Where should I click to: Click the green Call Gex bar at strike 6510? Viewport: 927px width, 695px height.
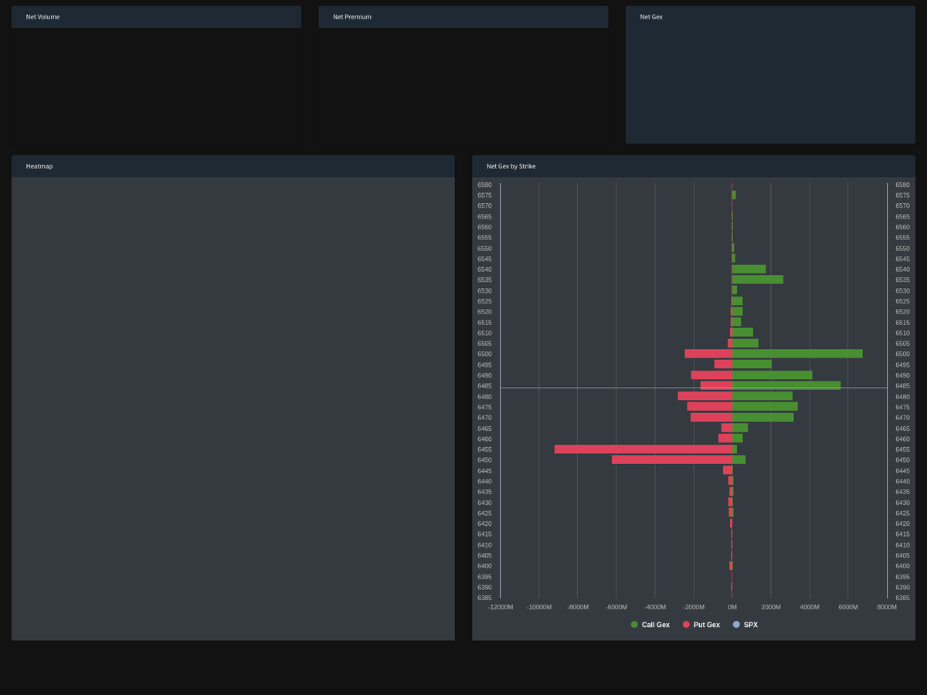coord(742,333)
